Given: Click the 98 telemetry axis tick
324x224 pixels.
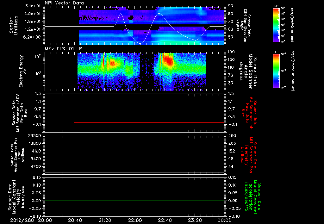Looking at the screenshot, I should [231, 159].
